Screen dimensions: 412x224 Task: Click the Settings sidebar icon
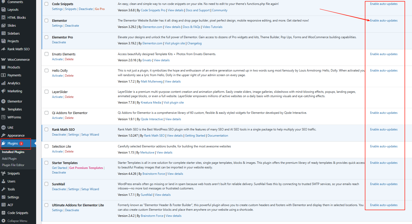[x=3, y=197]
